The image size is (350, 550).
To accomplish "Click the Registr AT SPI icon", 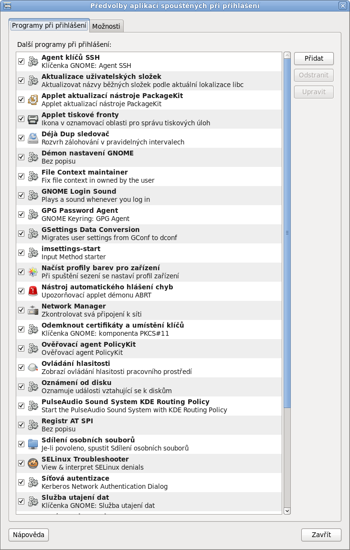I will (33, 425).
